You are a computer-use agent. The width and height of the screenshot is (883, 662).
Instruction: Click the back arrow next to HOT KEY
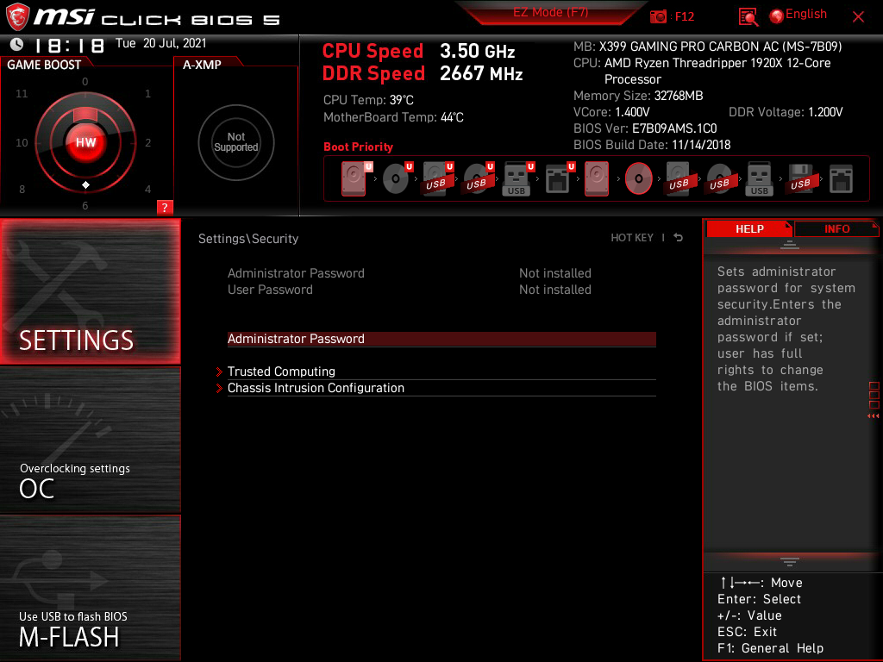679,238
